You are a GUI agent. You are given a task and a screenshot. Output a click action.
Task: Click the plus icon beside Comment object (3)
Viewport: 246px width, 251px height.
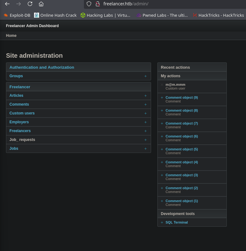pyautogui.click(x=162, y=175)
